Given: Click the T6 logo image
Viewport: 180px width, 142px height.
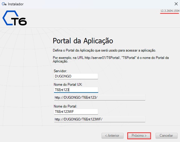Looking at the screenshot, I should [15, 18].
